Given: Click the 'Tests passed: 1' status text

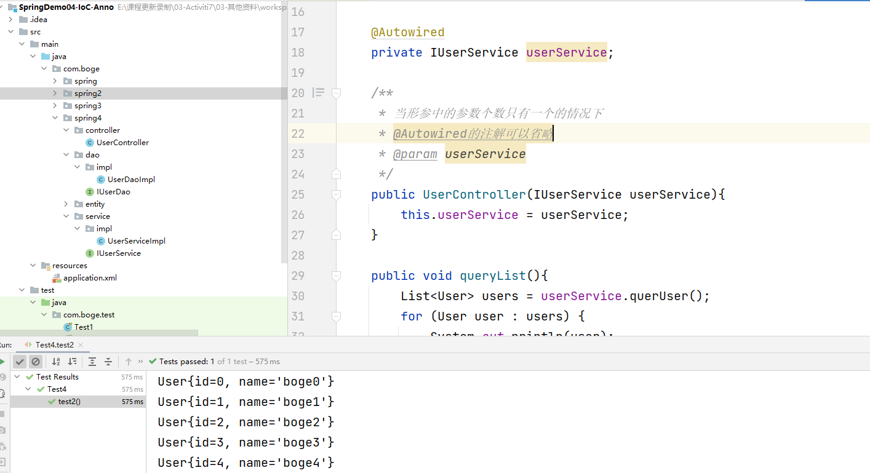Looking at the screenshot, I should 187,362.
